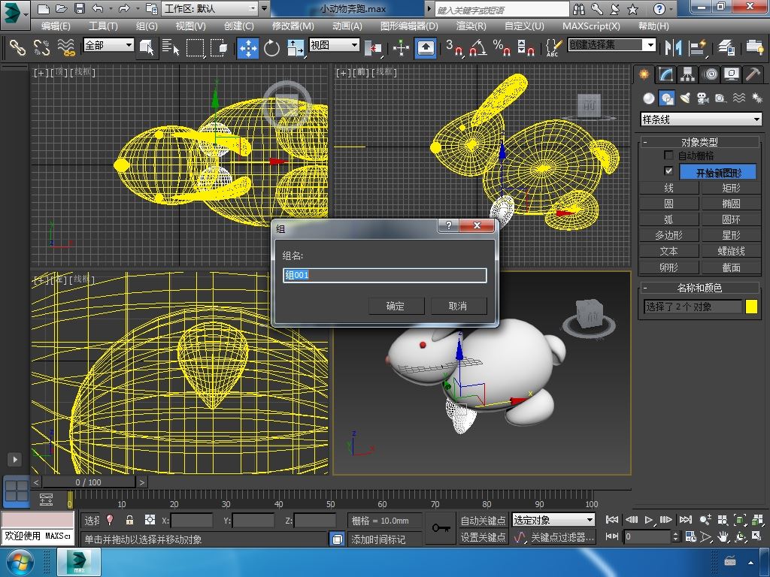The image size is (770, 577).
Task: Click the Unlink Selection tool
Action: point(42,47)
